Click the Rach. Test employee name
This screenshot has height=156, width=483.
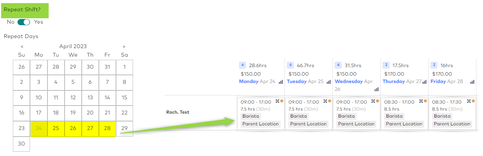[x=178, y=112]
